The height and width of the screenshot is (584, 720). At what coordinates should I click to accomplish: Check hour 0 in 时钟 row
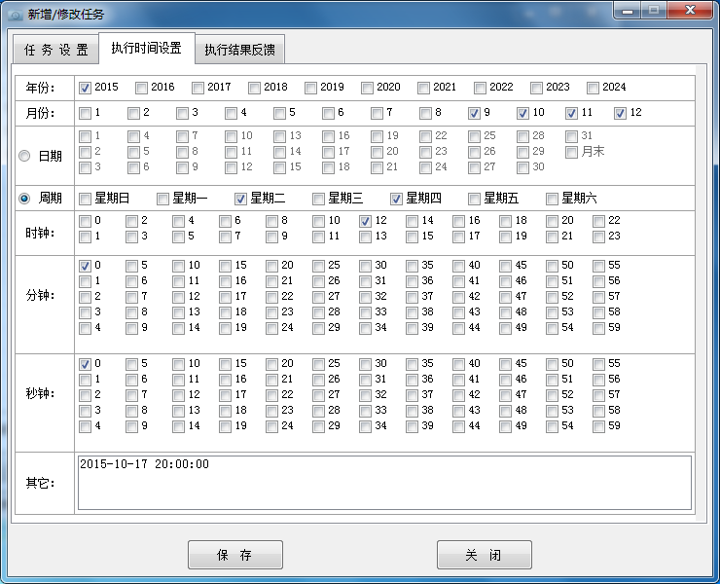[x=85, y=222]
